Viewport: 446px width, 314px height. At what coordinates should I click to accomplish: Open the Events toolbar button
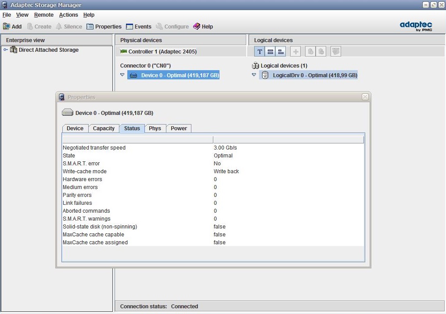139,26
